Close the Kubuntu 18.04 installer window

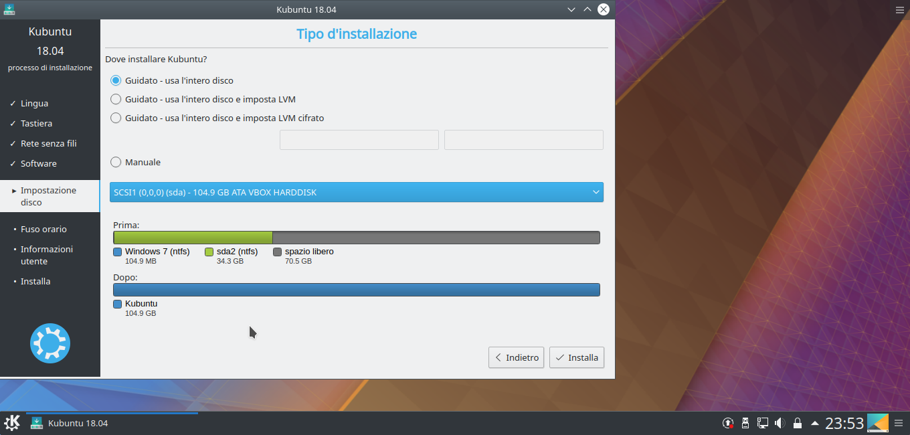pos(604,9)
